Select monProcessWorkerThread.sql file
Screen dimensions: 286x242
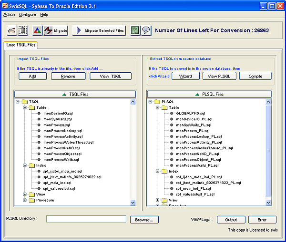[x=69, y=142]
